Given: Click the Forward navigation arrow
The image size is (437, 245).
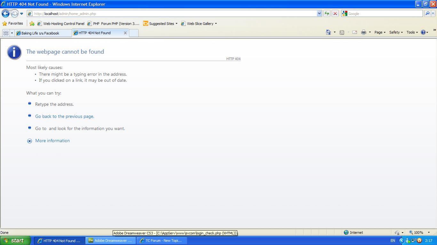Looking at the screenshot, I should [x=14, y=14].
